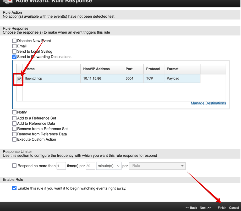This screenshot has width=241, height=211.
Task: Click Next to advance the wizard
Action: pos(205,208)
